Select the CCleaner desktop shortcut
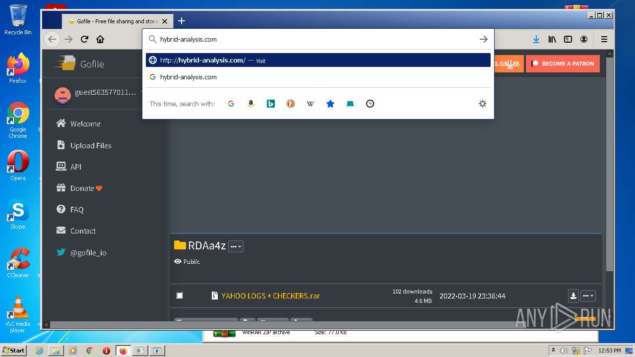 (18, 263)
